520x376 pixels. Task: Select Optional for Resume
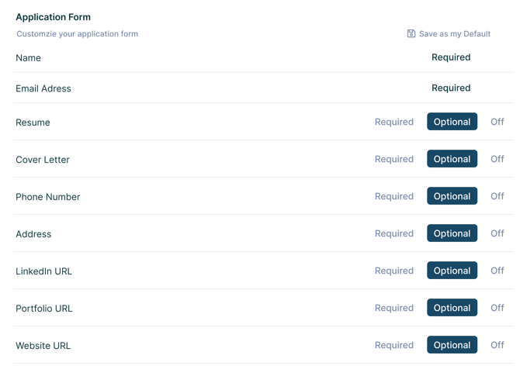(x=452, y=122)
